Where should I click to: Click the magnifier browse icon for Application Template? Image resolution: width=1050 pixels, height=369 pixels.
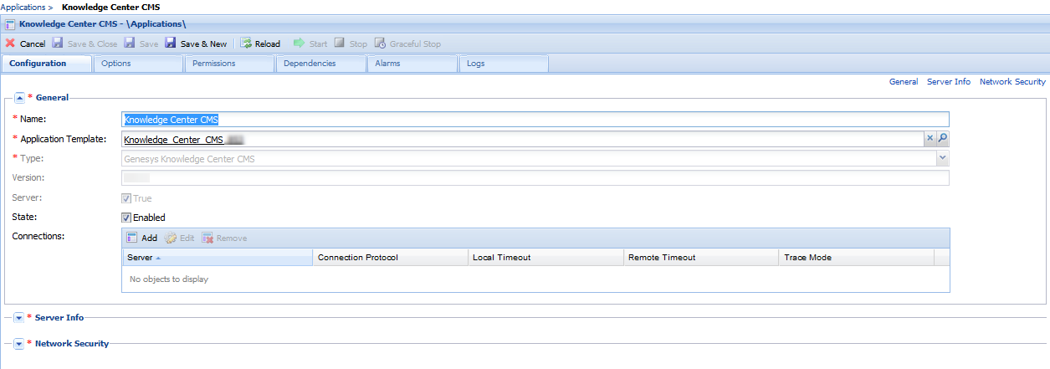pyautogui.click(x=942, y=139)
